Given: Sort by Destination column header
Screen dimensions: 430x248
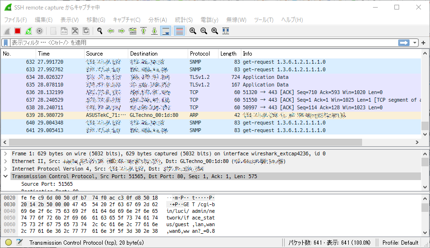Looking at the screenshot, I should click(158, 54).
